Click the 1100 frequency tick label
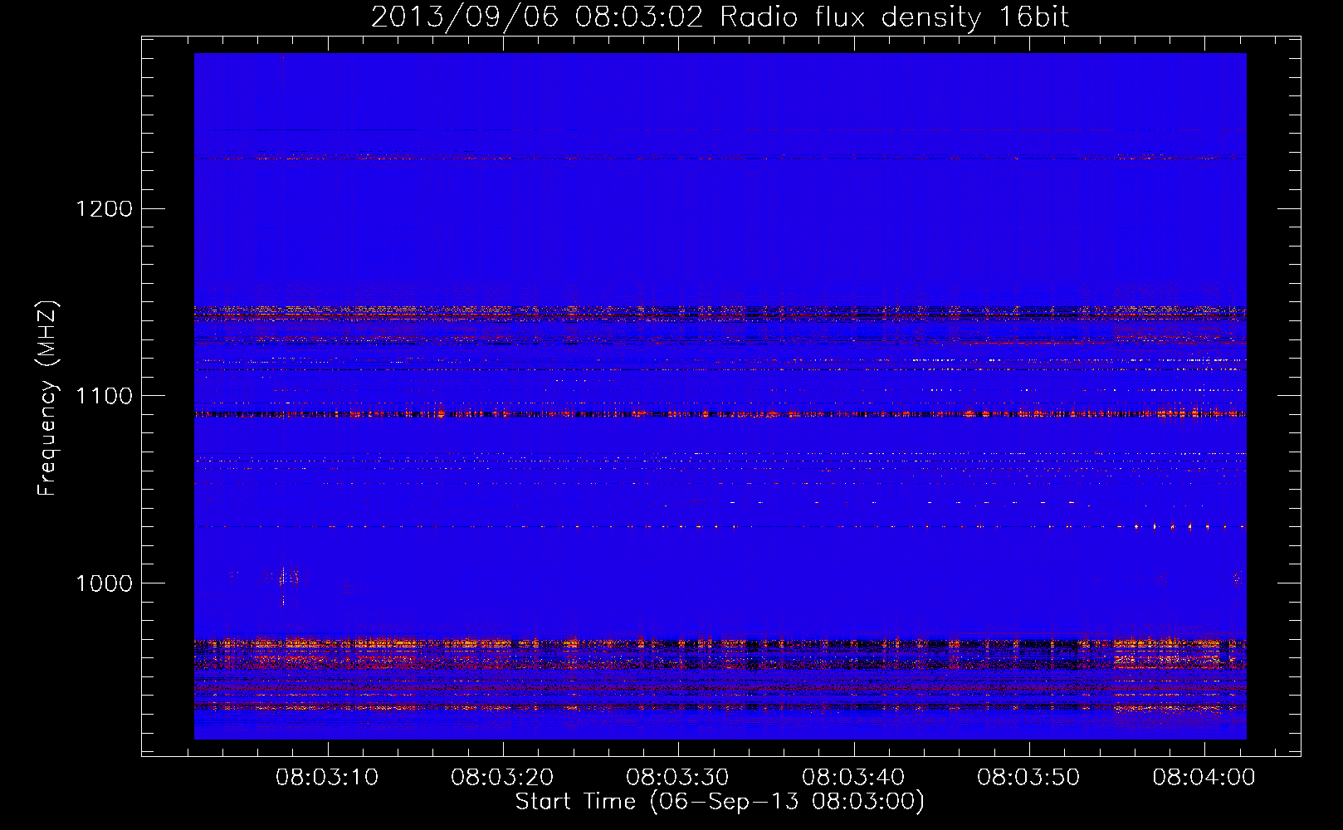 pos(104,396)
